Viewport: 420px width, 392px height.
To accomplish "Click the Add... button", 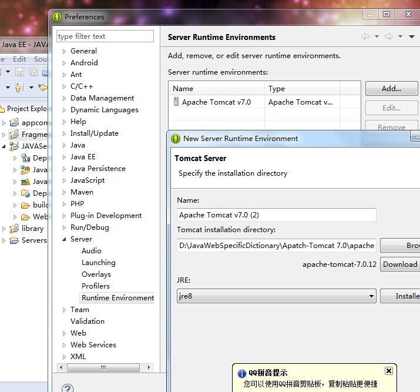I will click(x=391, y=88).
